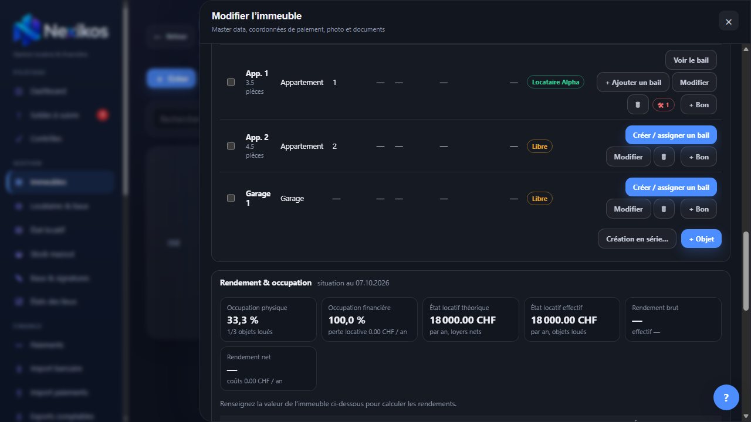Screen dimensions: 751x422
Task: Click the App. 1 unit name
Action: point(257,73)
